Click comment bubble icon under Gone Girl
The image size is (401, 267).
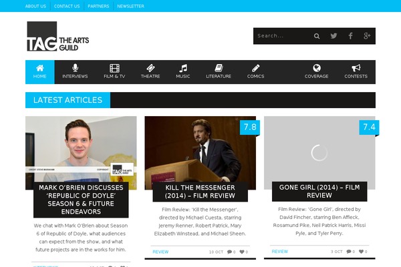349,252
